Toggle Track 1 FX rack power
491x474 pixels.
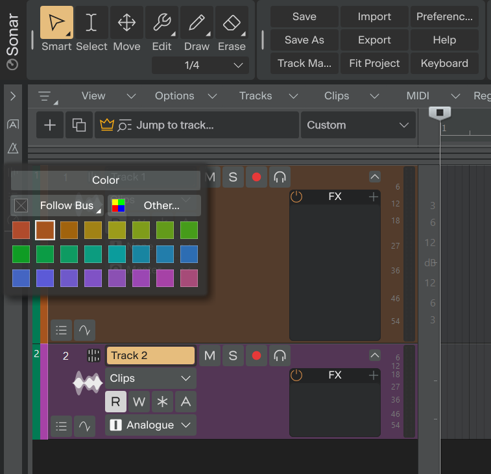(296, 197)
